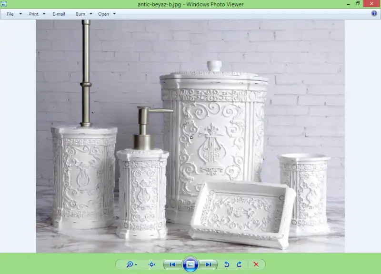The width and height of the screenshot is (381, 274).
Task: Go to the next photo
Action: [x=208, y=264]
